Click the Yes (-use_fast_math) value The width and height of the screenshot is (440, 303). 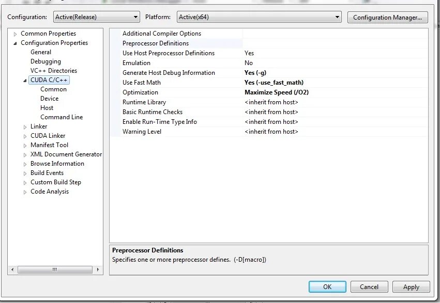click(274, 83)
